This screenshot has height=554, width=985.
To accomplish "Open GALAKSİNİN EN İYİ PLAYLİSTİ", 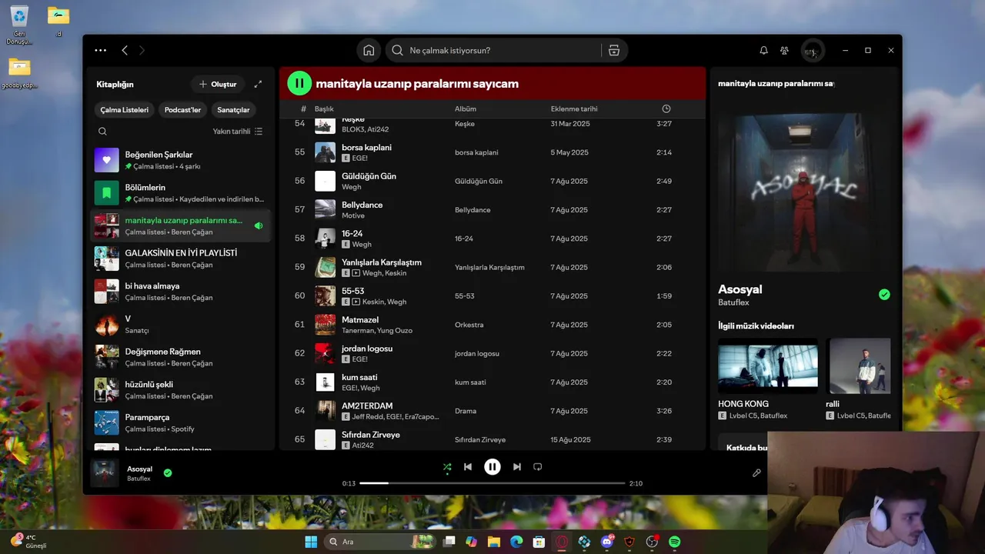I will pyautogui.click(x=181, y=259).
